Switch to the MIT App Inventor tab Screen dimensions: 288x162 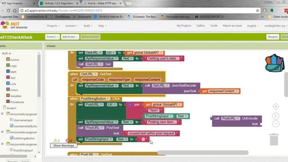click(x=18, y=3)
